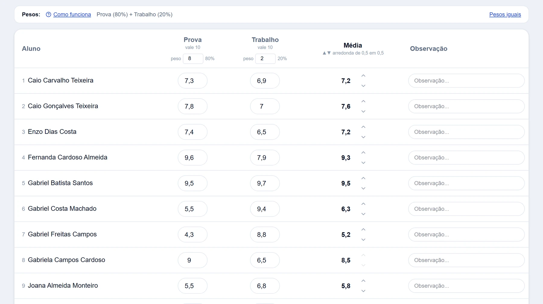543x304 pixels.
Task: Click Prova grade 9,6 for Fernanda Cardoso
Action: (x=192, y=158)
